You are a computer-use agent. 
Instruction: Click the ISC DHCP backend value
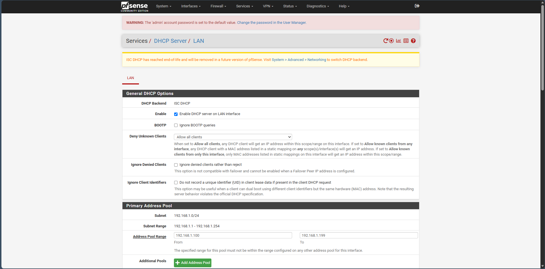(x=182, y=103)
